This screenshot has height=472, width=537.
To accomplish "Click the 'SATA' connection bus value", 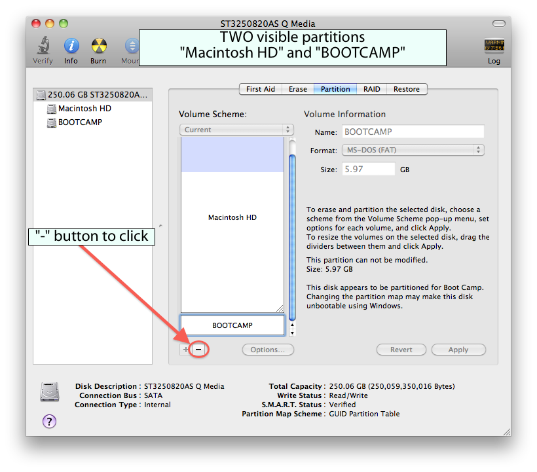I will click(x=153, y=395).
